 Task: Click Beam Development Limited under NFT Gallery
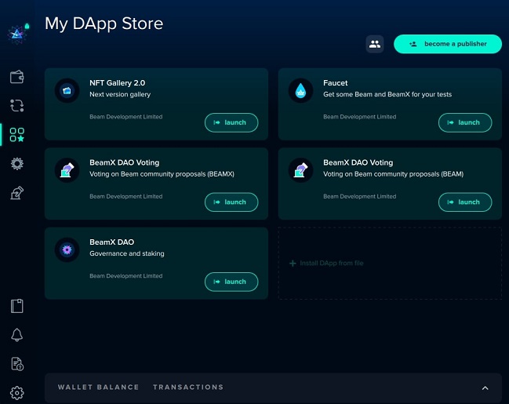tap(126, 117)
